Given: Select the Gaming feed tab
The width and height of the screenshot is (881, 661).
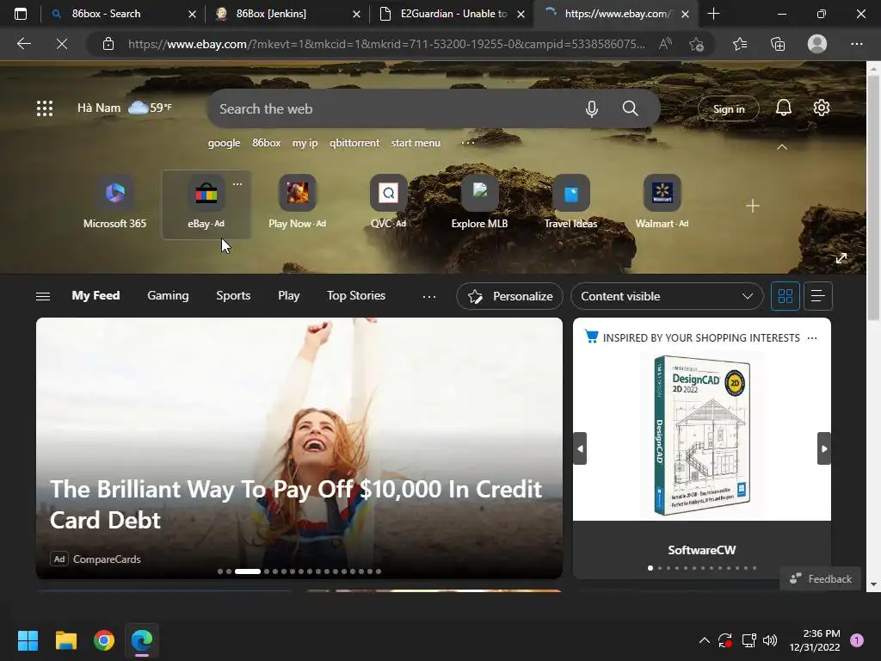Looking at the screenshot, I should (x=168, y=296).
